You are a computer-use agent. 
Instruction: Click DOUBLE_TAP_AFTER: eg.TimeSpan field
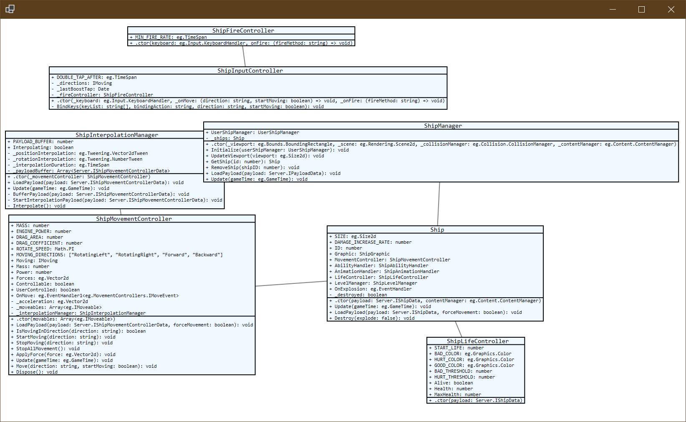[x=94, y=77]
